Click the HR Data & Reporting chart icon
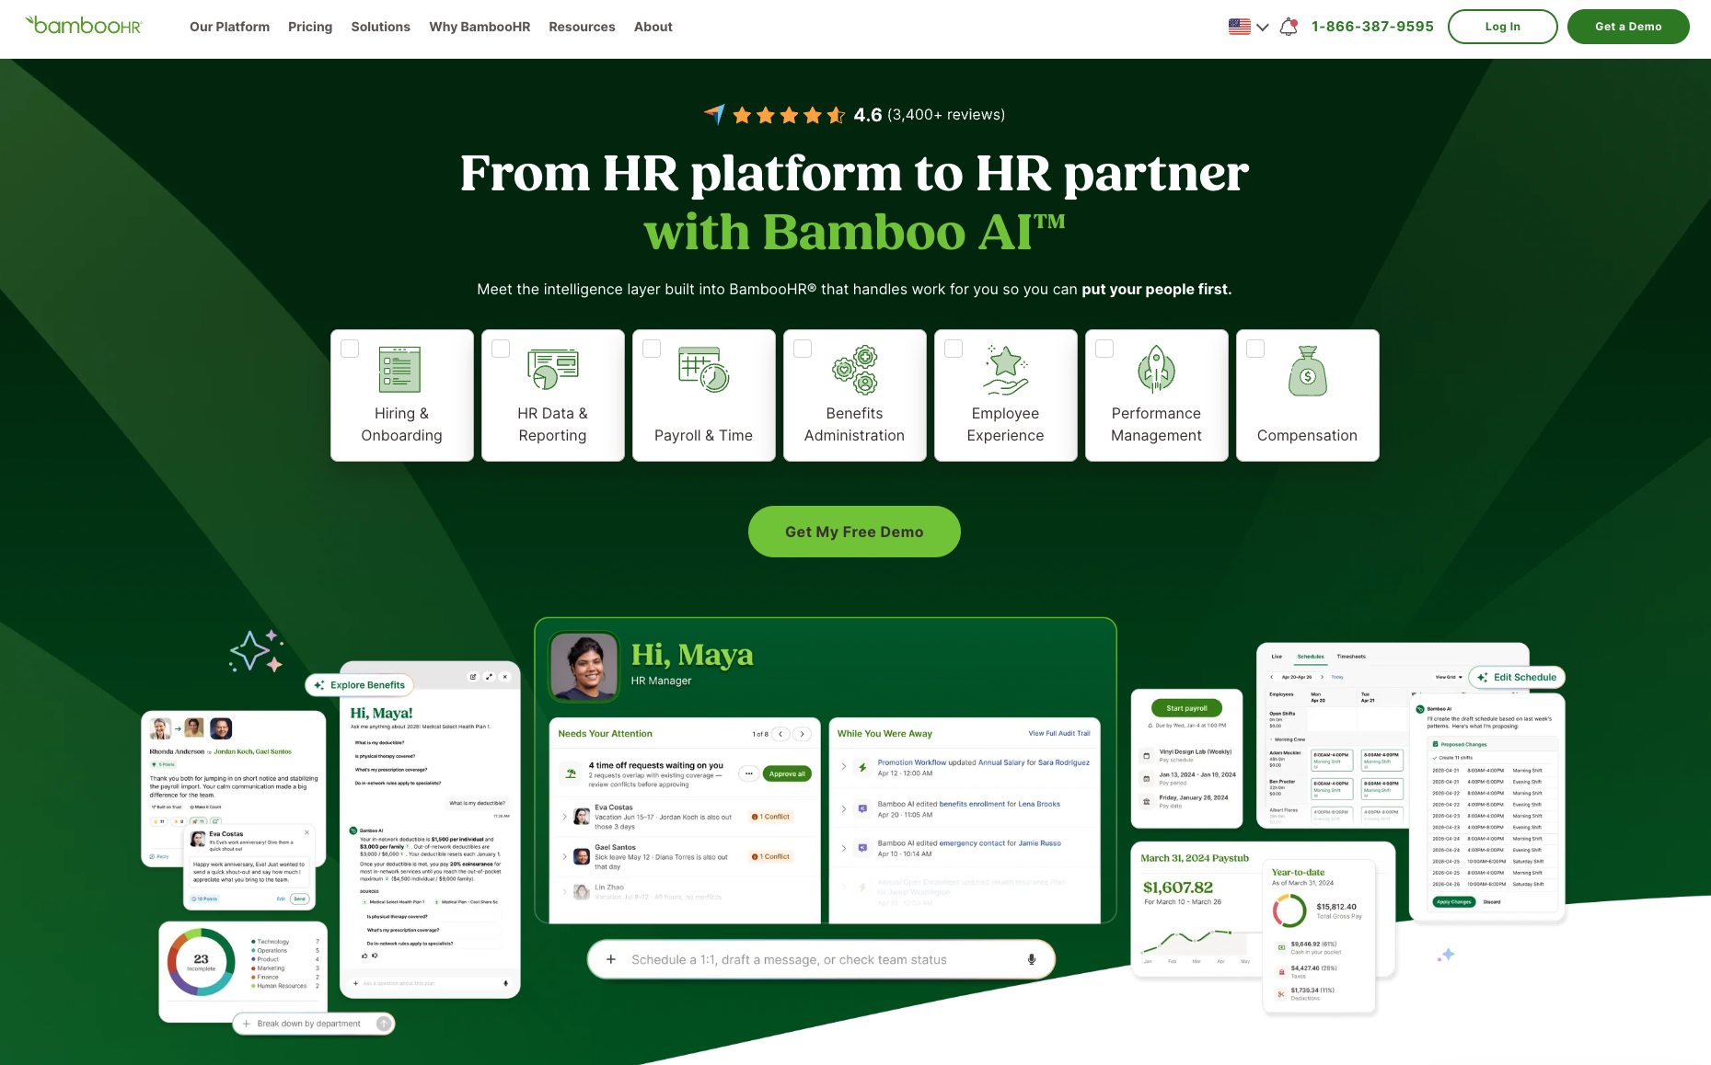This screenshot has height=1065, width=1711. pos(552,370)
